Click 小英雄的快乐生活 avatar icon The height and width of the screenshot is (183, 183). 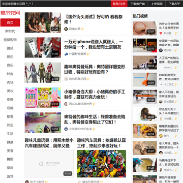[x=66, y=129]
